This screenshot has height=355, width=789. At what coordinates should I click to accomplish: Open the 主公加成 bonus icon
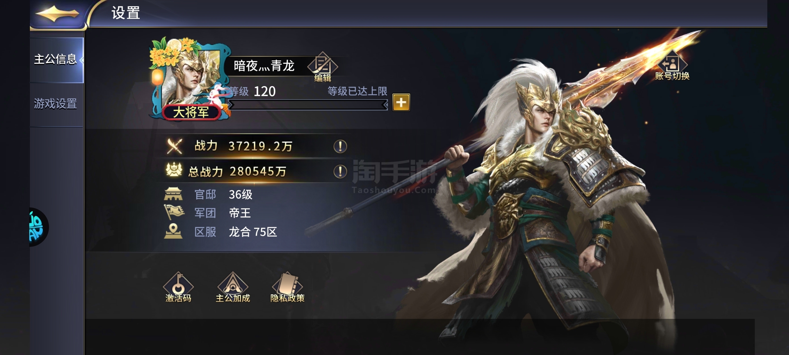pos(233,287)
